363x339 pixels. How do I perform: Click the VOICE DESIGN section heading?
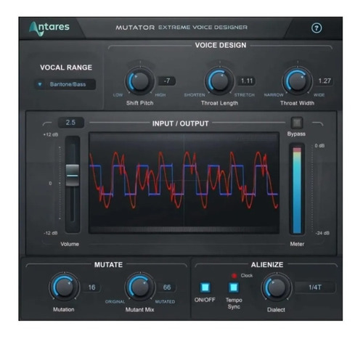[x=221, y=45]
